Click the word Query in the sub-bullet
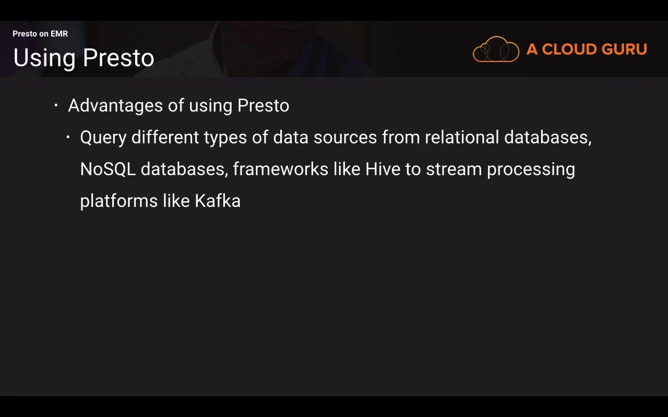 click(103, 138)
